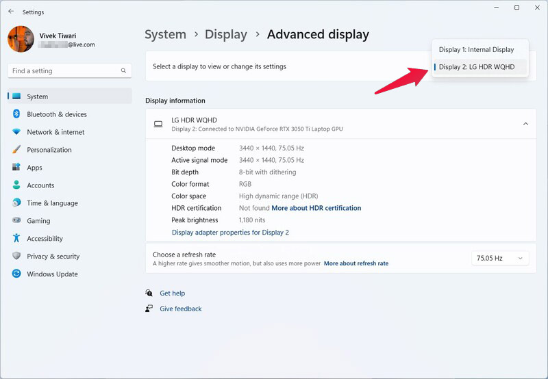Click the Accessibility label in sidebar

[45, 239]
